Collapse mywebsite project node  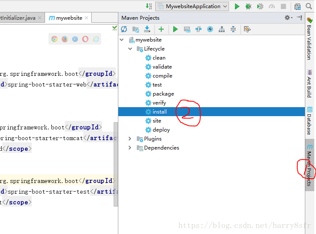pyautogui.click(x=122, y=40)
